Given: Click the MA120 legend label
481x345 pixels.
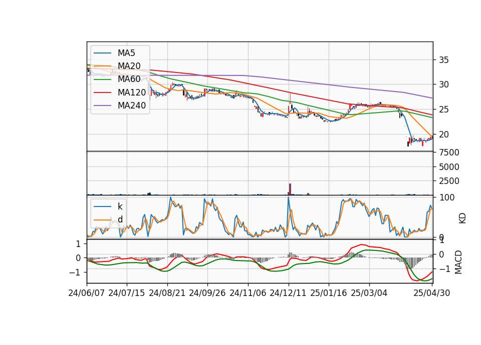Looking at the screenshot, I should pos(132,92).
